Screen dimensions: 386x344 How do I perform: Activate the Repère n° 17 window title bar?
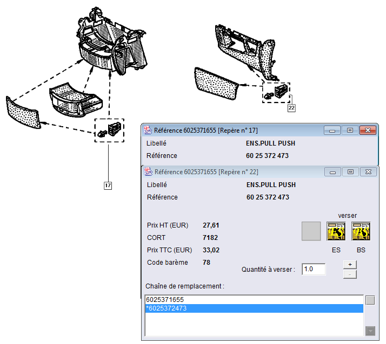coord(232,130)
